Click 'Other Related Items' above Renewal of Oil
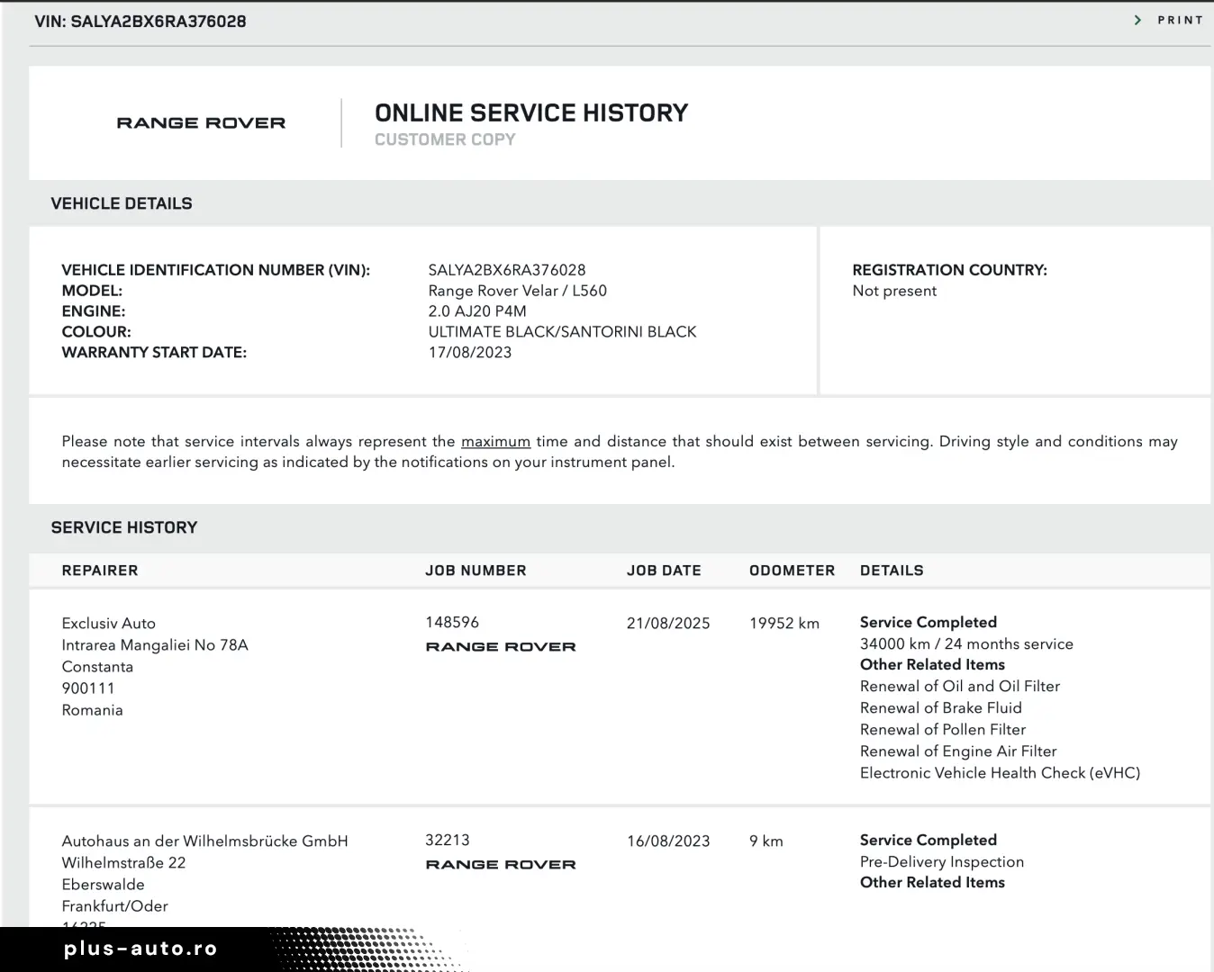The width and height of the screenshot is (1214, 972). 932,665
